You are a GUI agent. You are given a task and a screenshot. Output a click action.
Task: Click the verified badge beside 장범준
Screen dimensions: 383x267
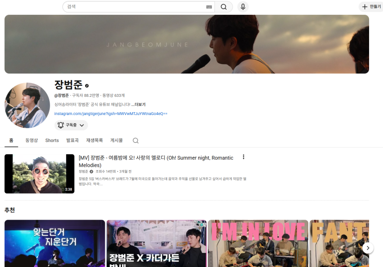tap(87, 86)
